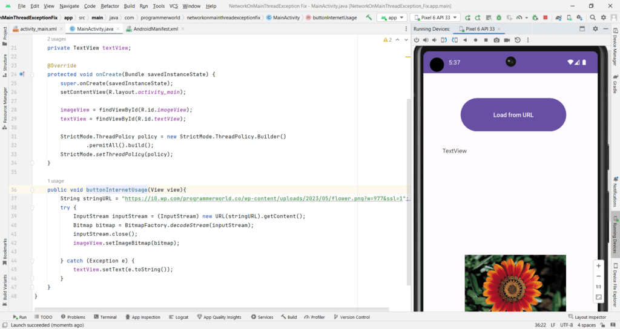The image size is (620, 329).
Task: Switch to AndroidManifest.xml tab
Action: click(156, 29)
